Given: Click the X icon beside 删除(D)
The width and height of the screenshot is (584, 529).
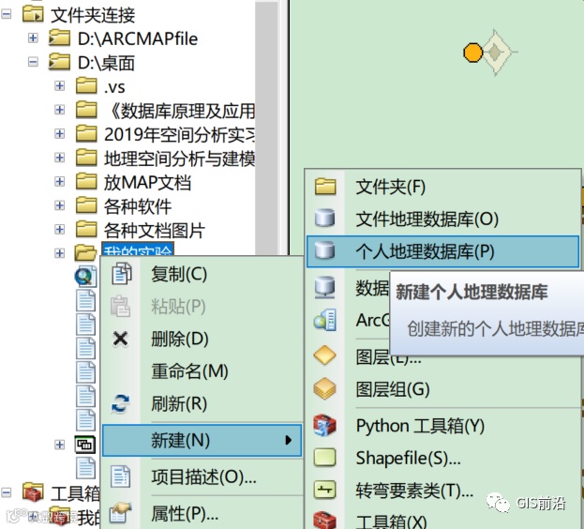Looking at the screenshot, I should pos(120,339).
